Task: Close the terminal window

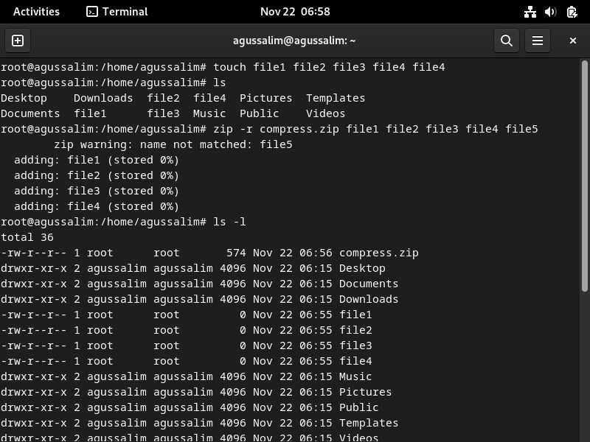Action: [x=573, y=41]
